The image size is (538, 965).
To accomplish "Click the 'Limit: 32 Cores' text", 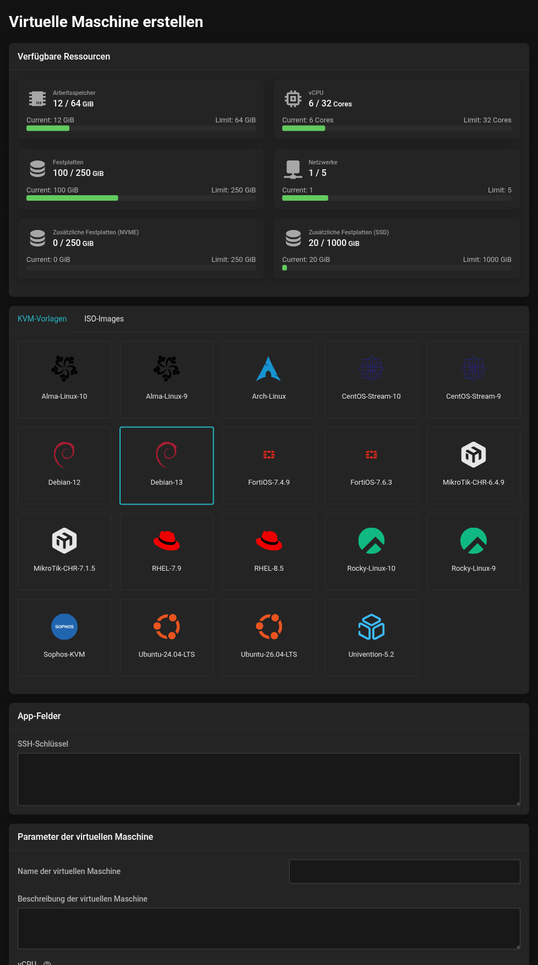I will 487,120.
